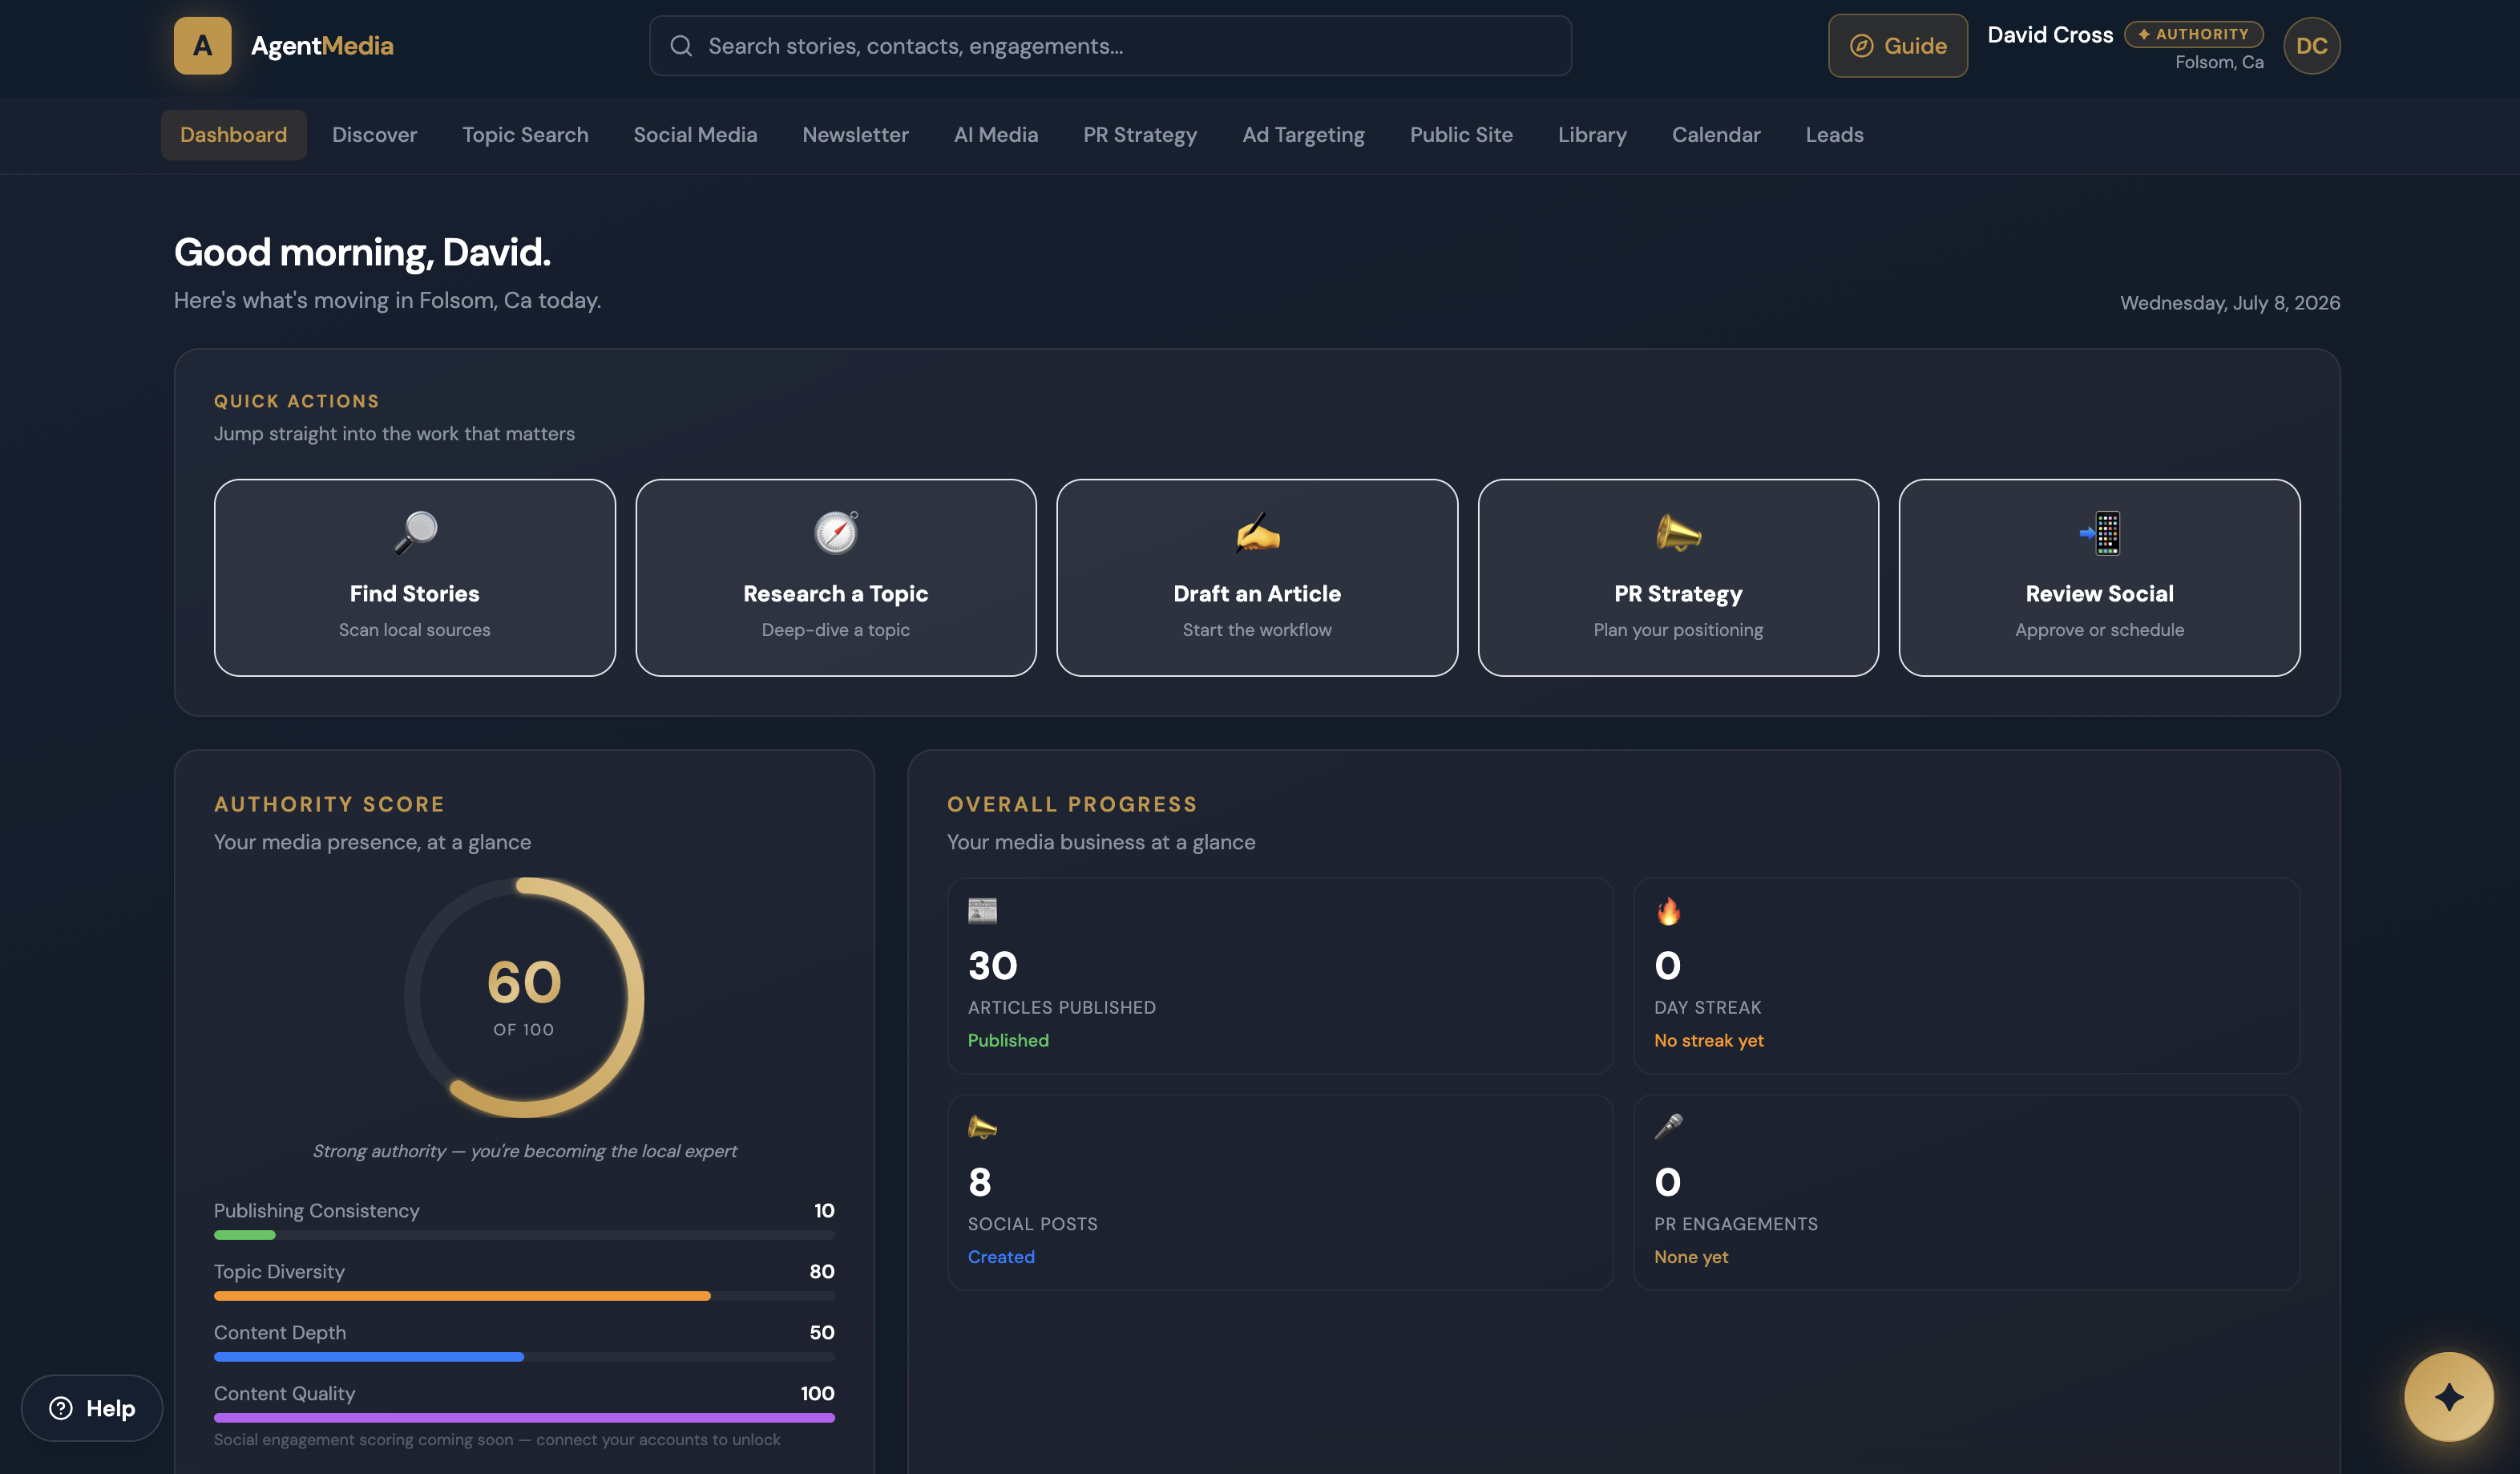The image size is (2520, 1474).
Task: Click the newspaper icon above Articles Published
Action: [x=982, y=909]
